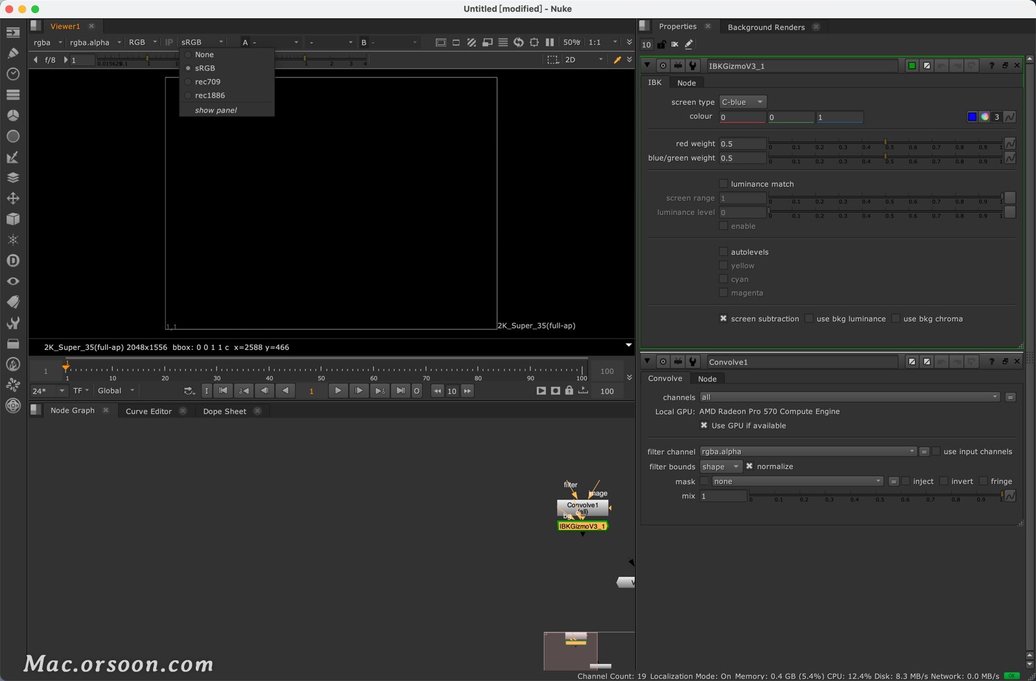Viewport: 1036px width, 681px height.
Task: Click the IBKGizmoV3_1 node name field
Action: coord(801,65)
